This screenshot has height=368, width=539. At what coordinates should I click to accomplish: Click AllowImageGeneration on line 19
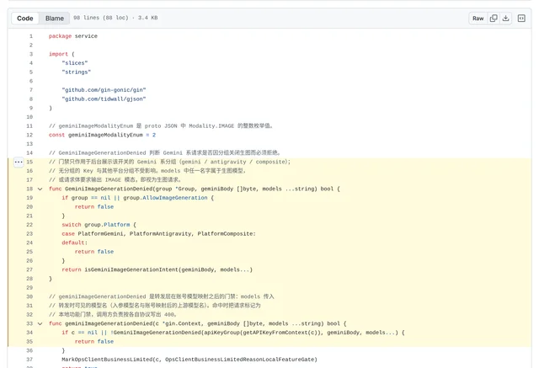(x=175, y=198)
